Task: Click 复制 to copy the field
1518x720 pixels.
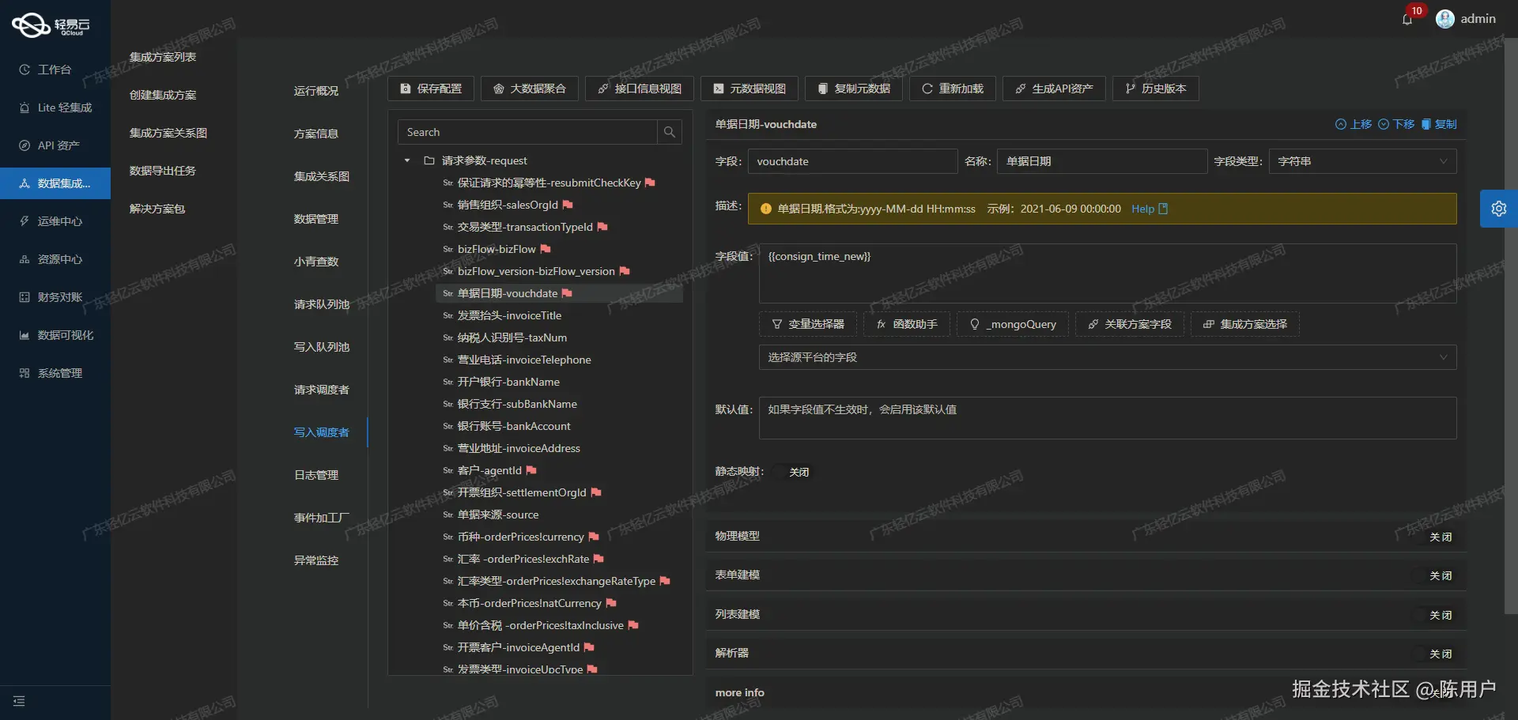Action: click(x=1439, y=124)
